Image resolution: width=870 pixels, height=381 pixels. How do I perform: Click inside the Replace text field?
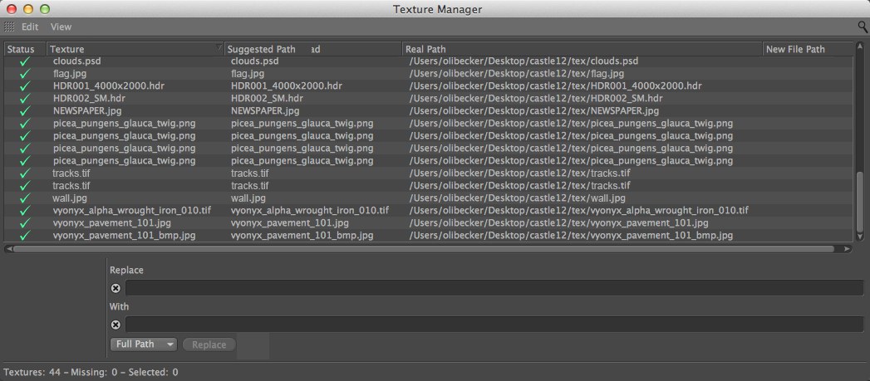pyautogui.click(x=494, y=288)
